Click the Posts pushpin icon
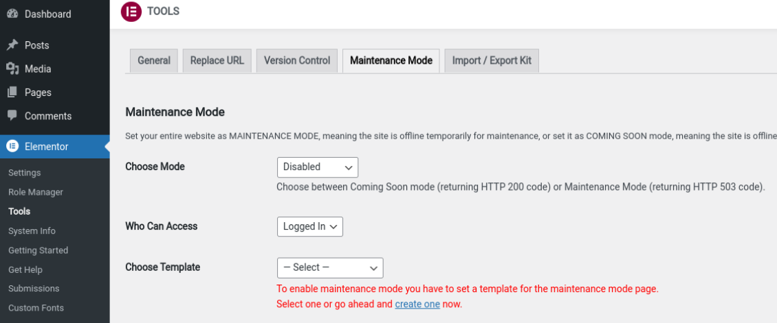The width and height of the screenshot is (777, 323). pos(12,45)
